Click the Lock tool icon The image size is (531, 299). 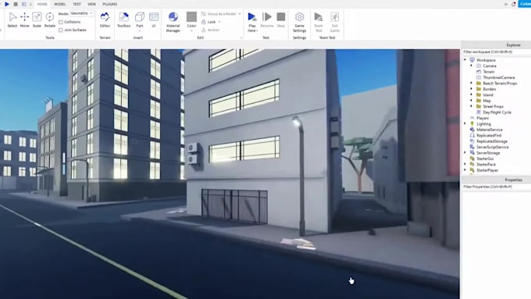204,22
